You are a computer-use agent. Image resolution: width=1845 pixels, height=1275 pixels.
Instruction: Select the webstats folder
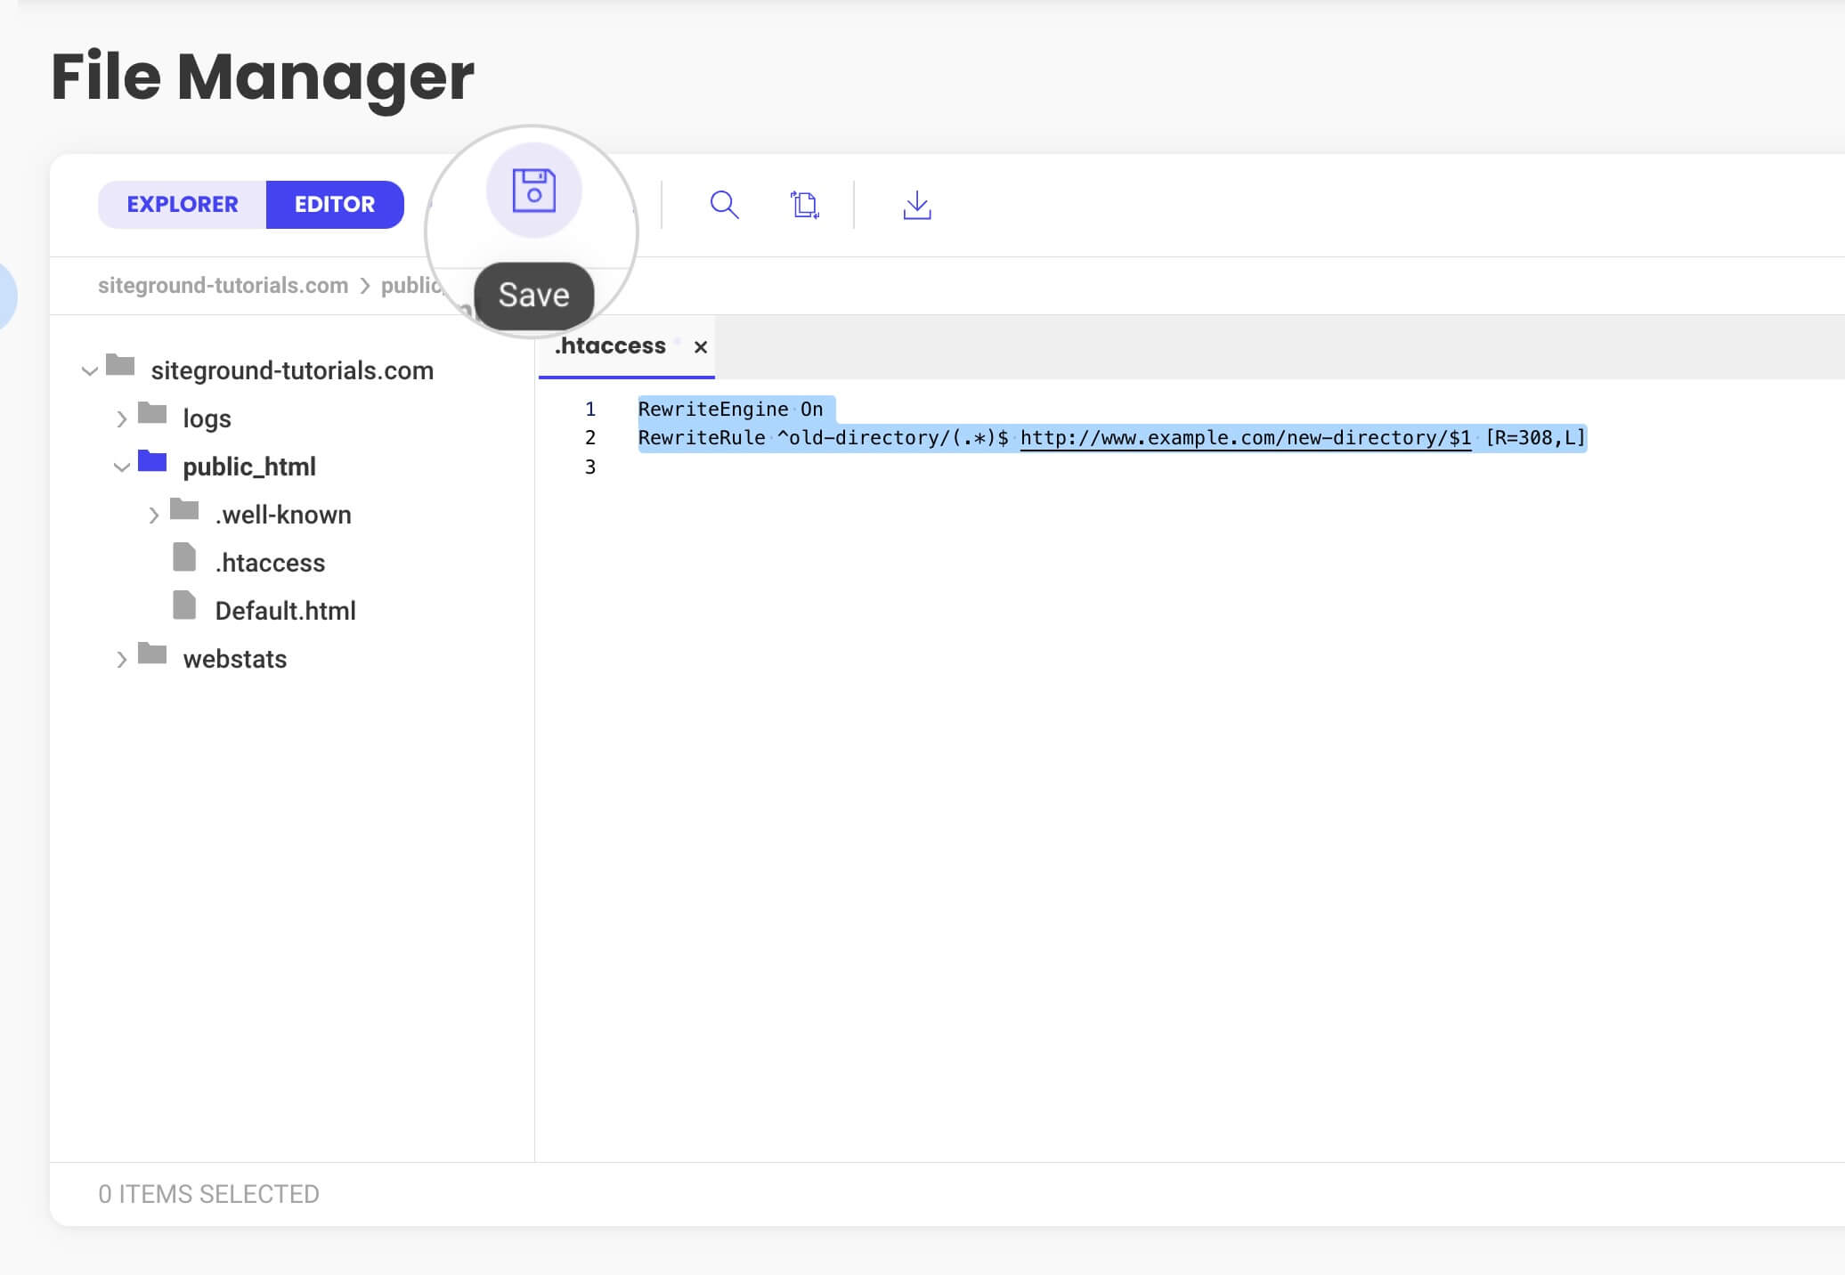pyautogui.click(x=235, y=659)
